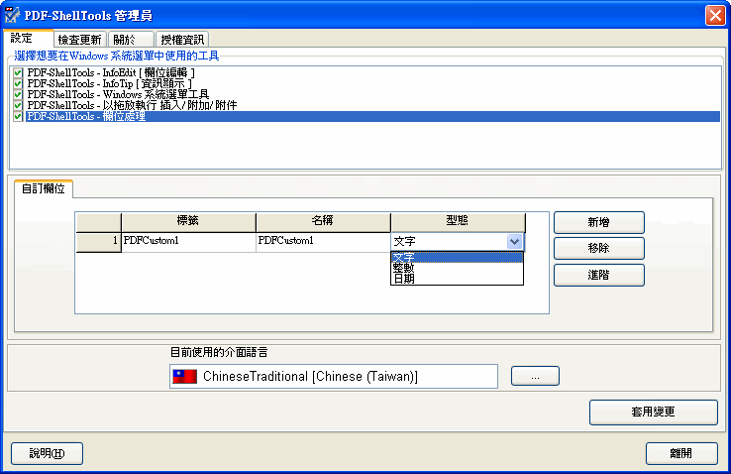The width and height of the screenshot is (731, 474).
Task: Open language chooser with the ... button
Action: (535, 376)
